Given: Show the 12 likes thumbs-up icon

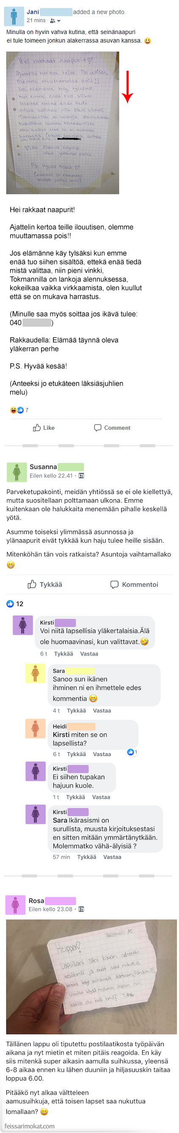Looking at the screenshot, I should (x=10, y=604).
